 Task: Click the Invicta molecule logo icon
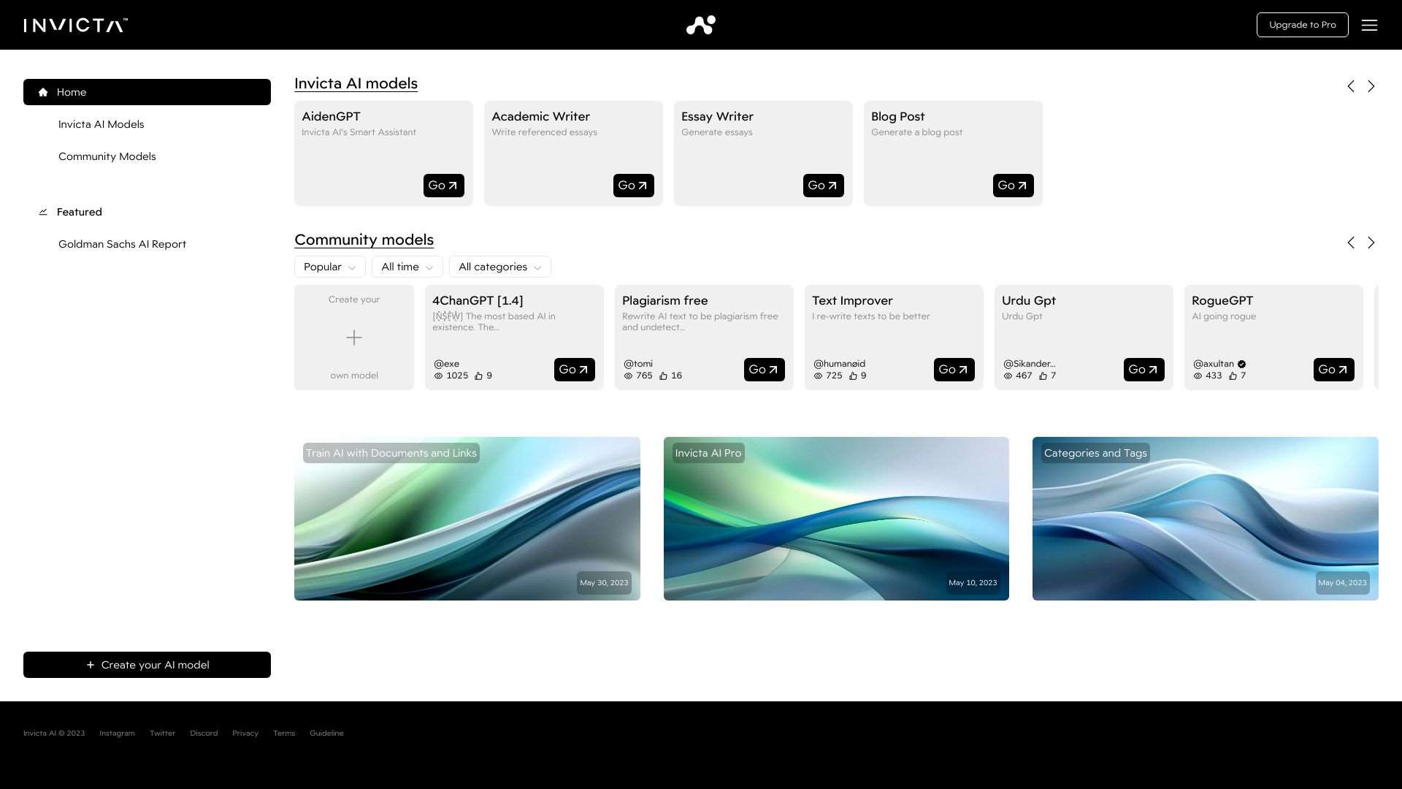701,25
